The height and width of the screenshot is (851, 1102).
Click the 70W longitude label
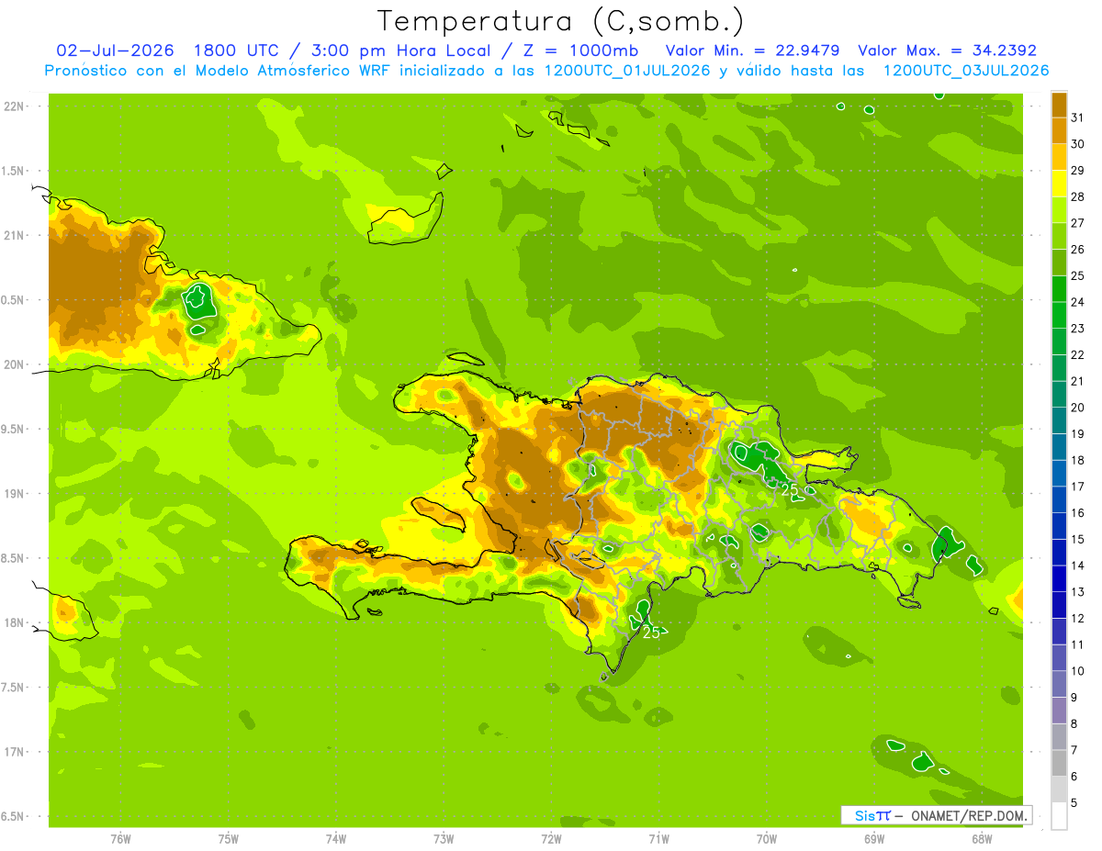coord(767,839)
